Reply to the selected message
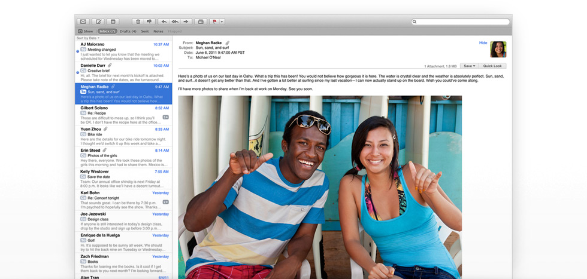The width and height of the screenshot is (587, 279). 164,22
